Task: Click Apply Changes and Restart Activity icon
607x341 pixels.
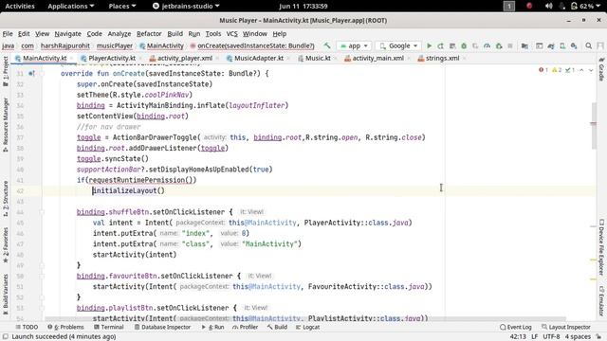Action: tap(440, 45)
